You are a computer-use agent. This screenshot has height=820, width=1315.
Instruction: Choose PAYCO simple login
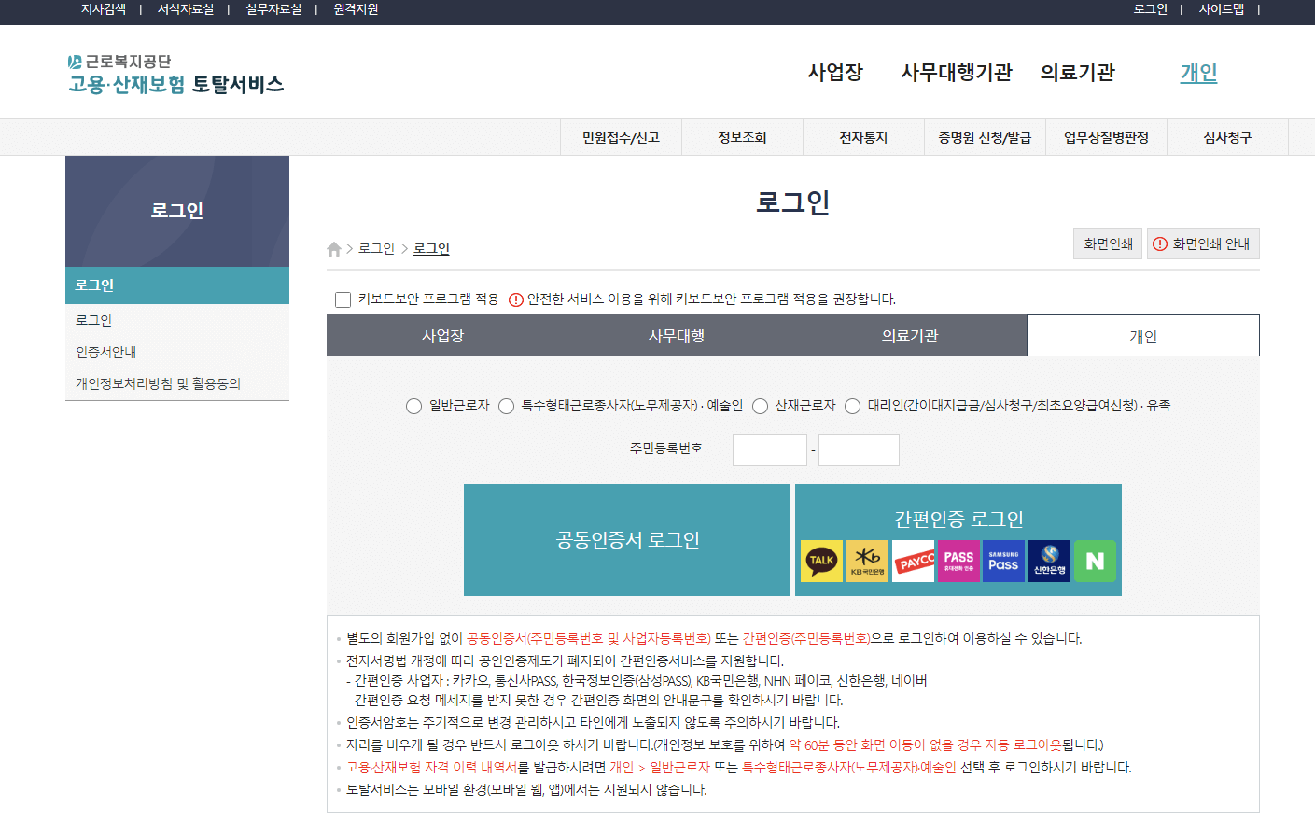(x=913, y=561)
